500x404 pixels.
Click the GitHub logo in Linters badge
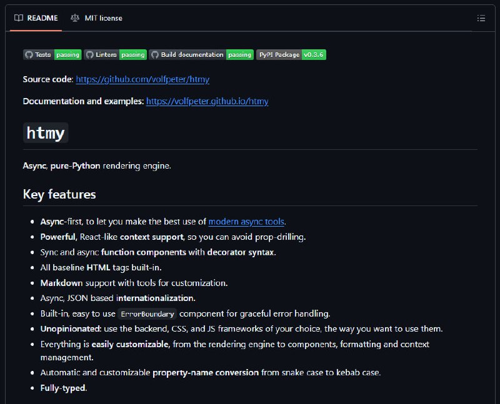coord(90,55)
